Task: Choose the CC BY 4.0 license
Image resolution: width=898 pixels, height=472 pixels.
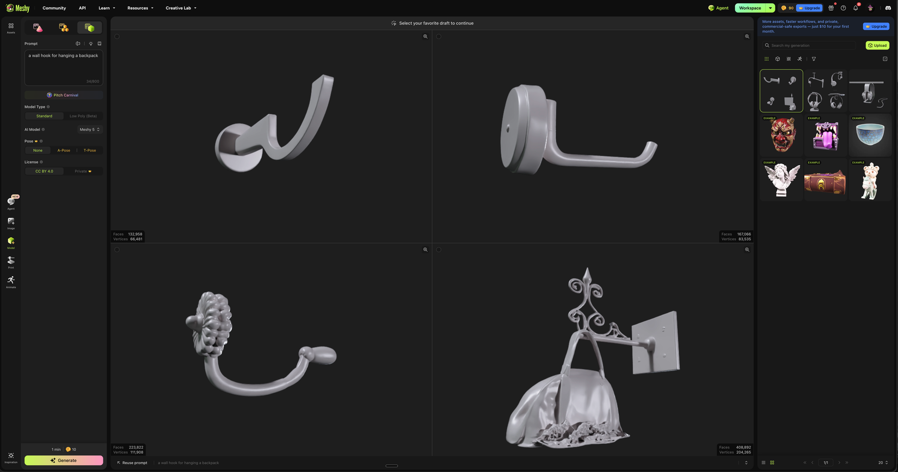Action: click(x=44, y=171)
